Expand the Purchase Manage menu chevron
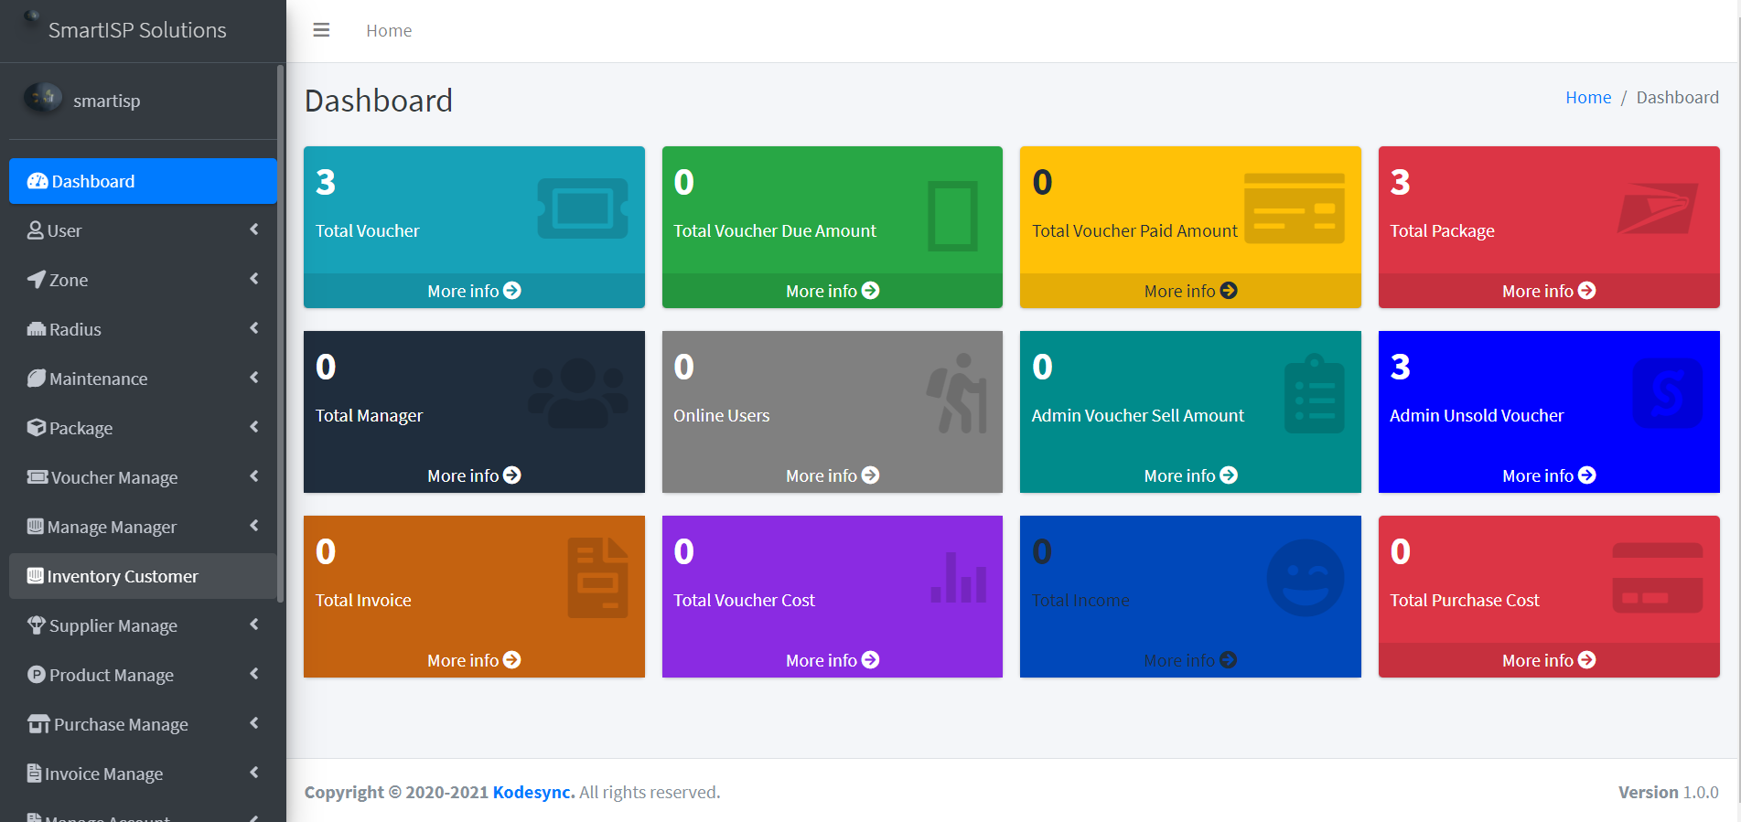Screen dimensions: 1741x822 pos(254,723)
